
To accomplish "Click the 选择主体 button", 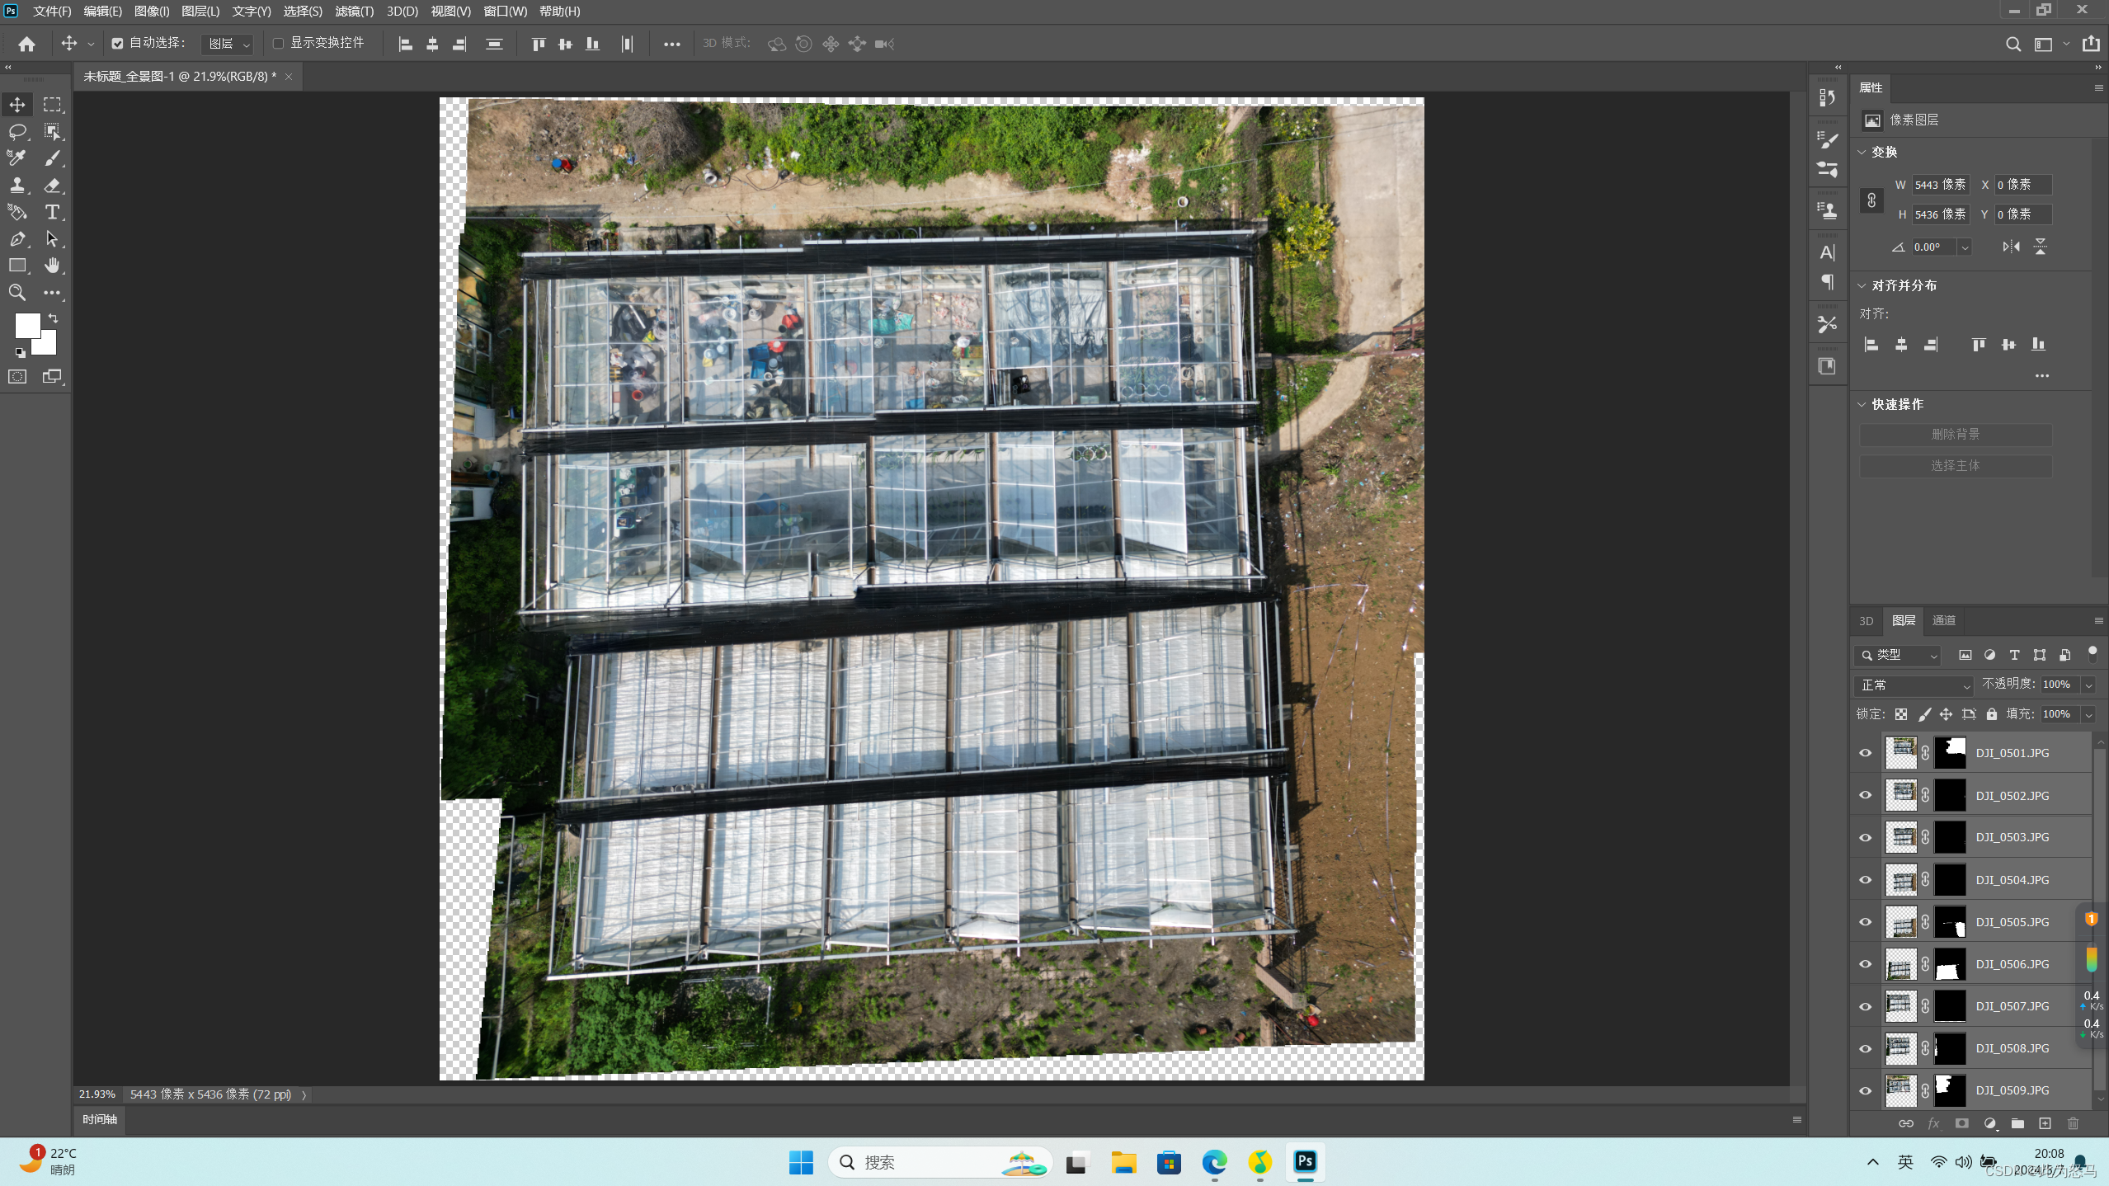I will [x=1955, y=466].
